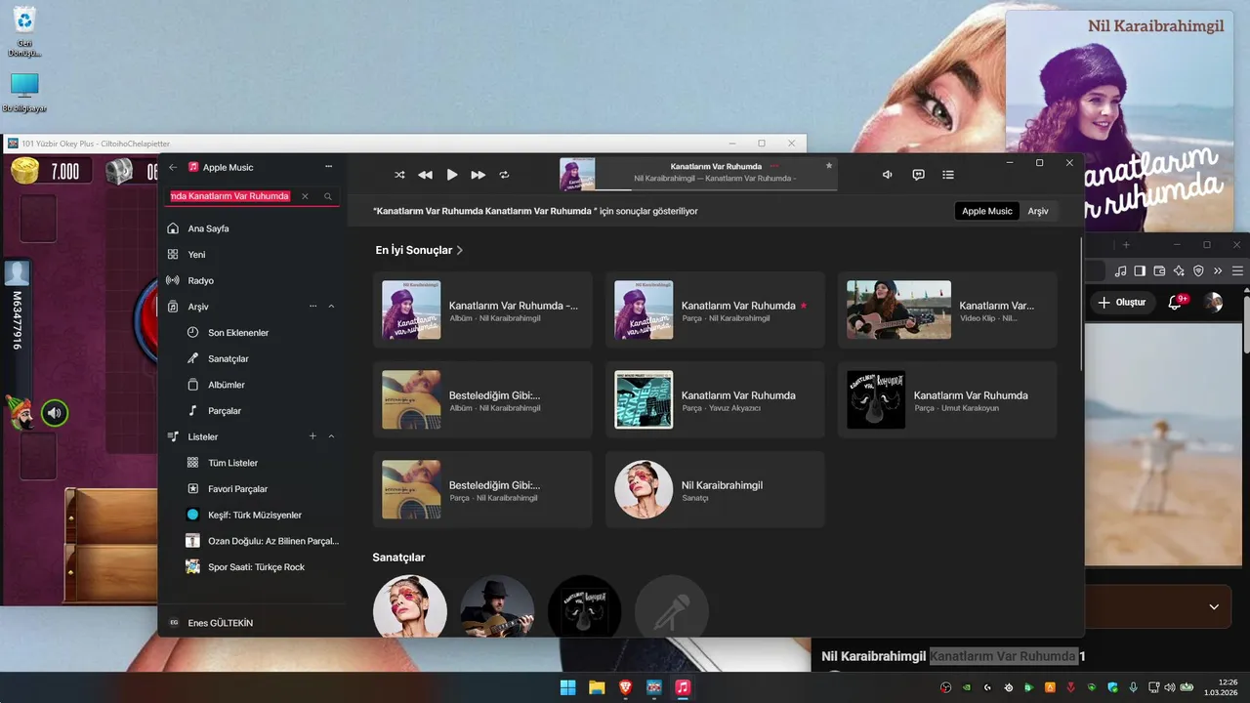Click the search magnifier icon
Image resolution: width=1250 pixels, height=703 pixels.
pyautogui.click(x=328, y=196)
